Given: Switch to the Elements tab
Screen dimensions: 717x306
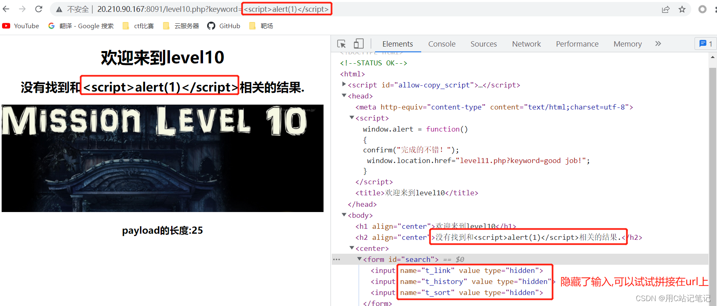Looking at the screenshot, I should [x=398, y=44].
